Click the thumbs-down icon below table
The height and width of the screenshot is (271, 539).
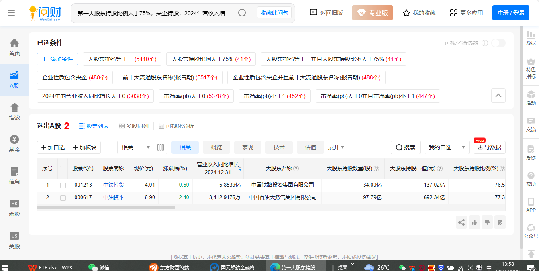coord(487,222)
